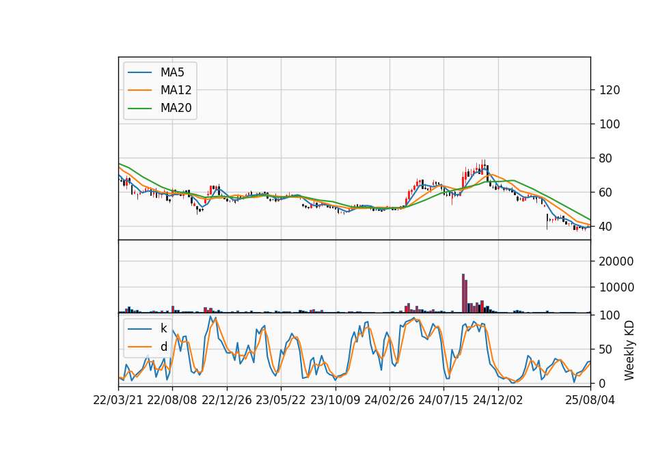The height and width of the screenshot is (471, 656).
Task: Click the 10000 volume axis tick label
Action: click(616, 287)
